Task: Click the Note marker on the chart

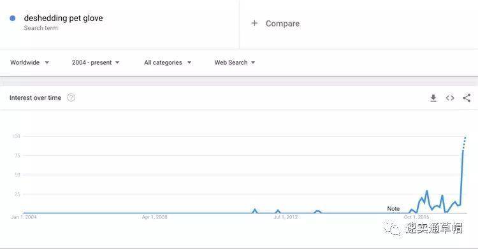Action: 393,209
